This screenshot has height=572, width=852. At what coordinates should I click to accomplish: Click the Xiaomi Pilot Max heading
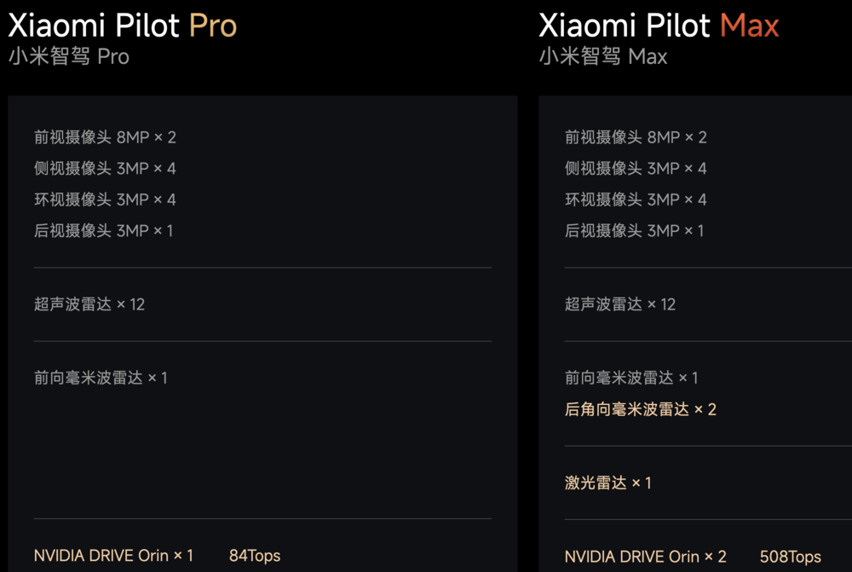(x=659, y=26)
